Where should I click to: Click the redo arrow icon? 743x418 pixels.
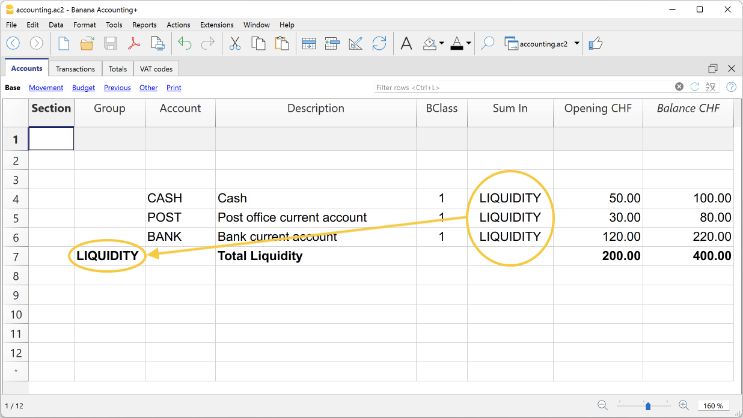(x=208, y=43)
